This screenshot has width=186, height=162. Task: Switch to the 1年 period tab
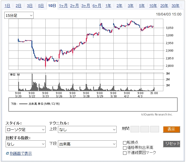click(108, 6)
